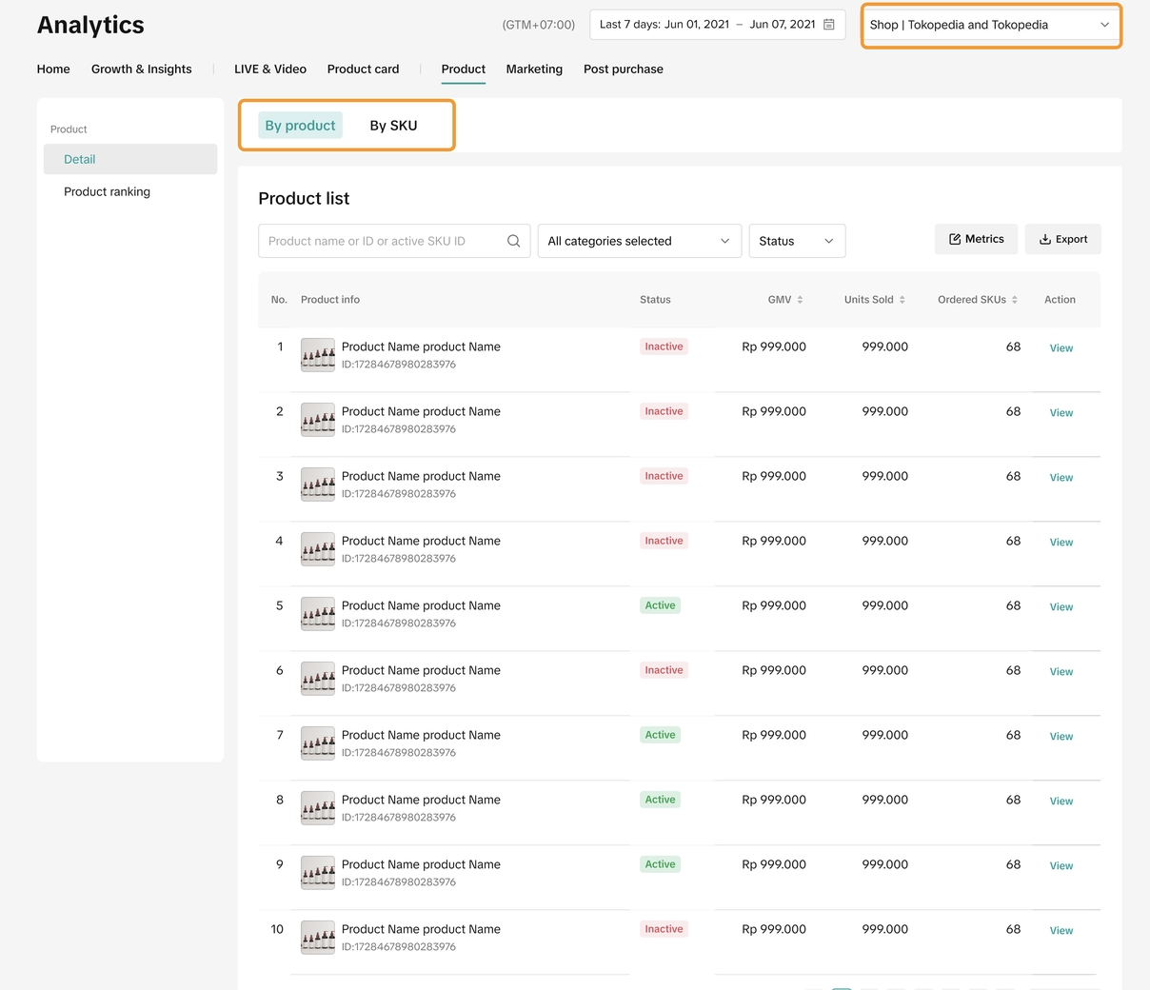Sort by Units Sold column arrows
The image size is (1150, 990).
tap(902, 300)
